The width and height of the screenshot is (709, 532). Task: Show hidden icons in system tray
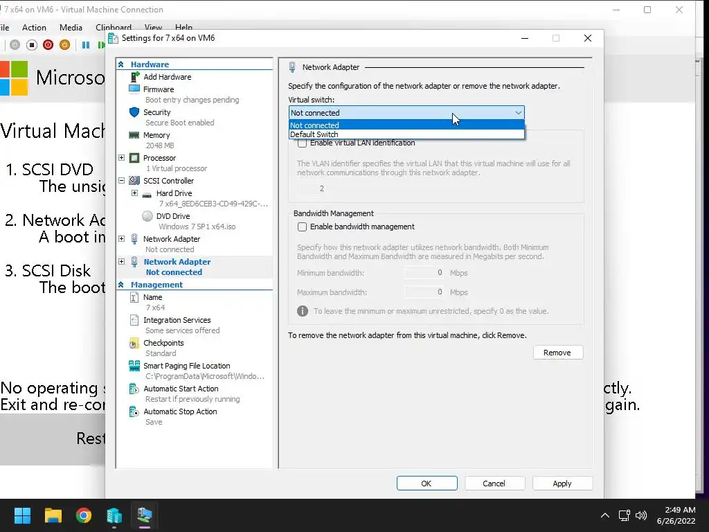click(604, 515)
